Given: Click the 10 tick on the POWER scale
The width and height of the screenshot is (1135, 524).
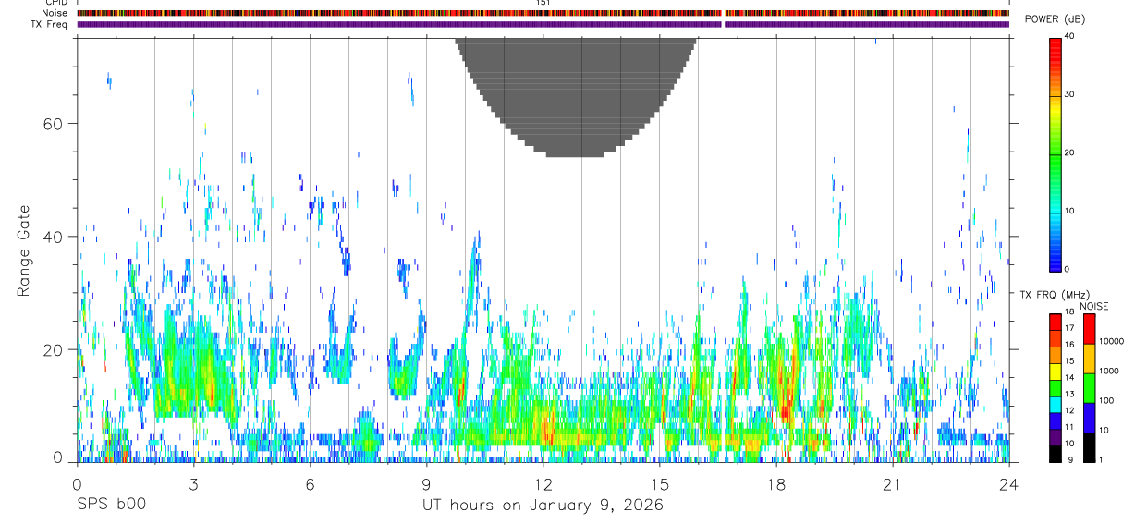Looking at the screenshot, I should click(x=1069, y=211).
